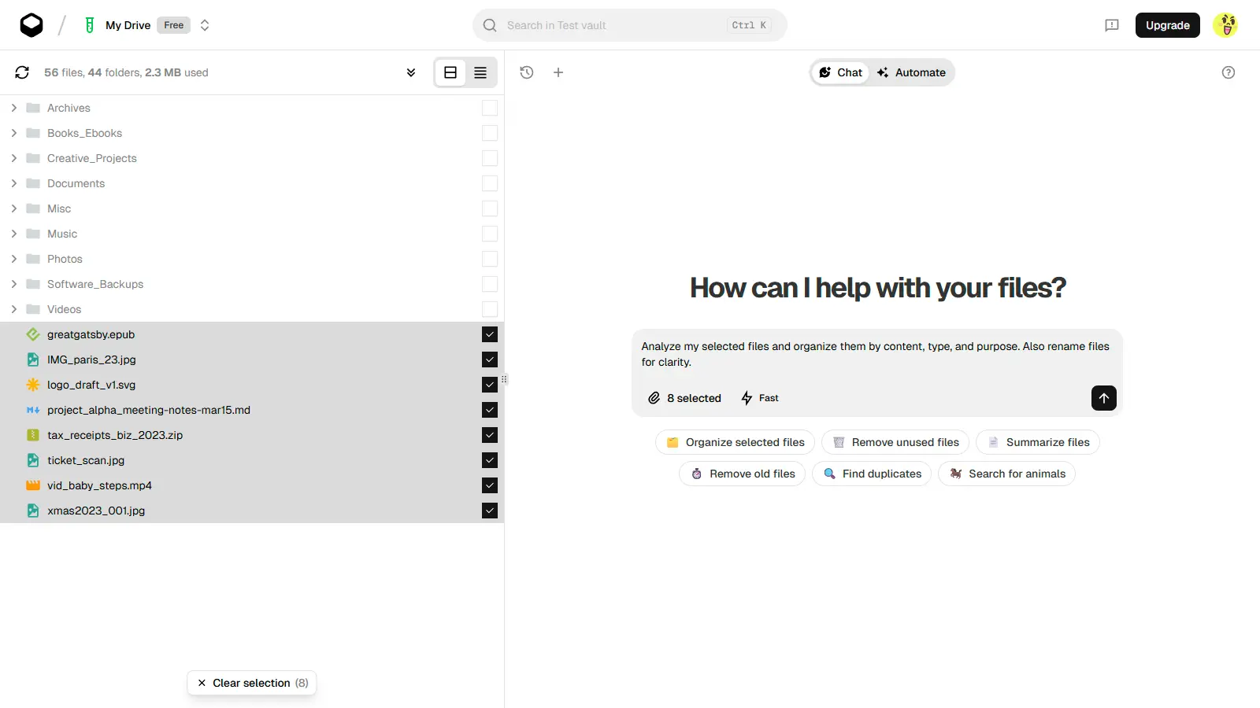The height and width of the screenshot is (708, 1260).
Task: Click the Free plan badge
Action: tap(174, 25)
